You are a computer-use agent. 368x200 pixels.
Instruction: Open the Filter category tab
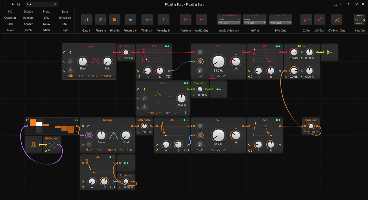tap(10, 24)
